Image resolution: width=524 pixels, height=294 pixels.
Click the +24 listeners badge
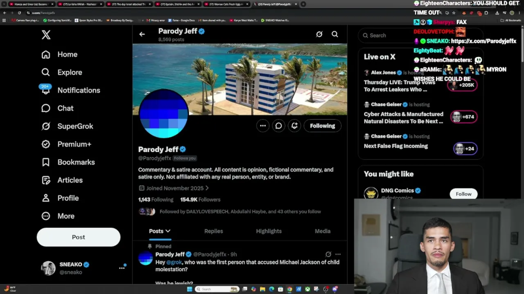pos(465,149)
